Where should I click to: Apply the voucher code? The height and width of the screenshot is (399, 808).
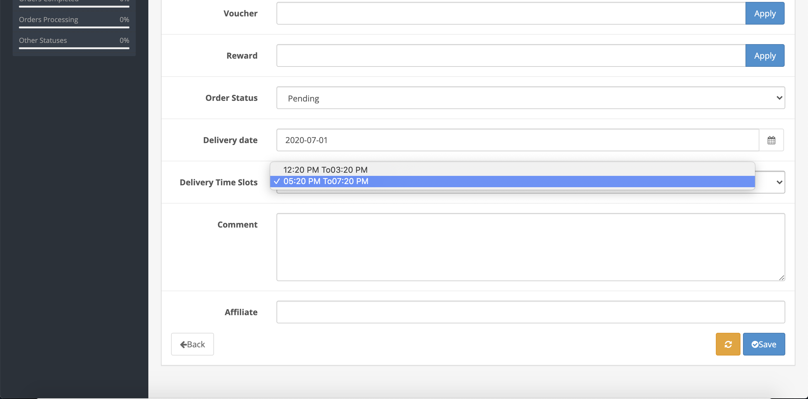(765, 13)
